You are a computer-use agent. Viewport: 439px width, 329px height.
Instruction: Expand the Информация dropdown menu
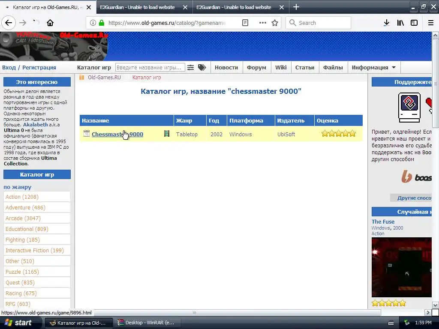pyautogui.click(x=374, y=67)
